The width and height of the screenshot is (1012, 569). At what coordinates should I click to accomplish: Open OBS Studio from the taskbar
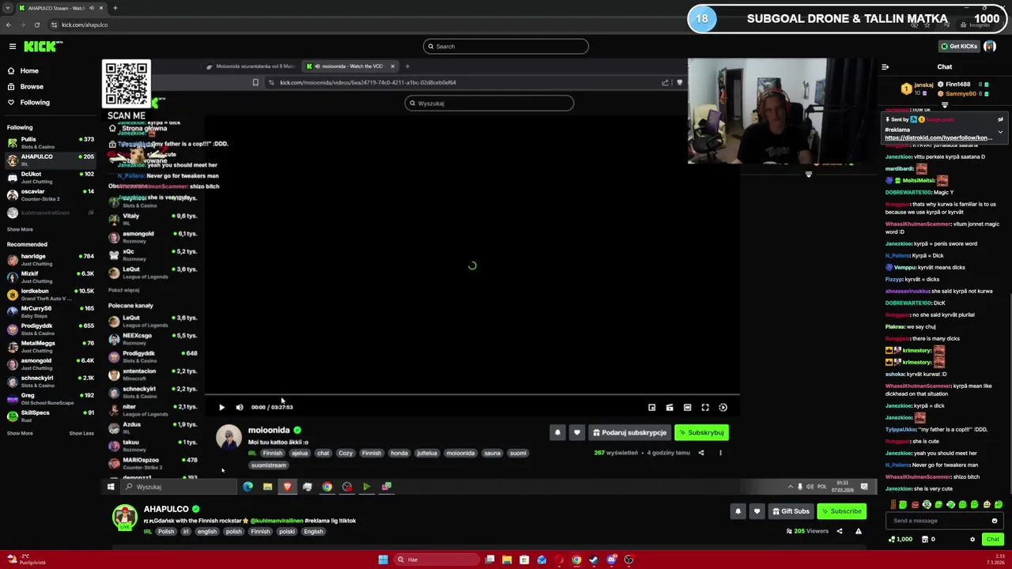pos(629,560)
